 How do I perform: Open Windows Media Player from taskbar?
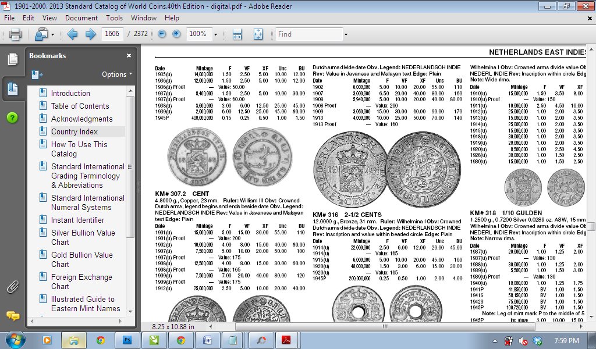[x=47, y=340]
